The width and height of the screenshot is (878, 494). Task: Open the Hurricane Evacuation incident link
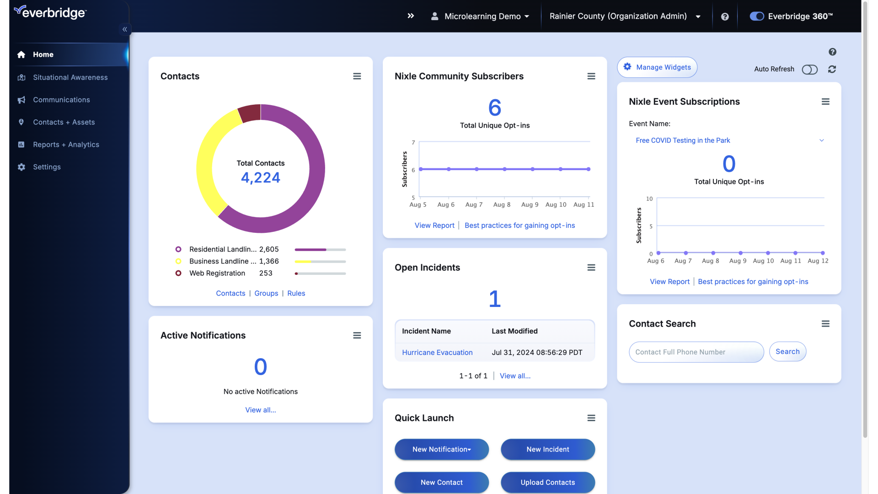coord(437,352)
